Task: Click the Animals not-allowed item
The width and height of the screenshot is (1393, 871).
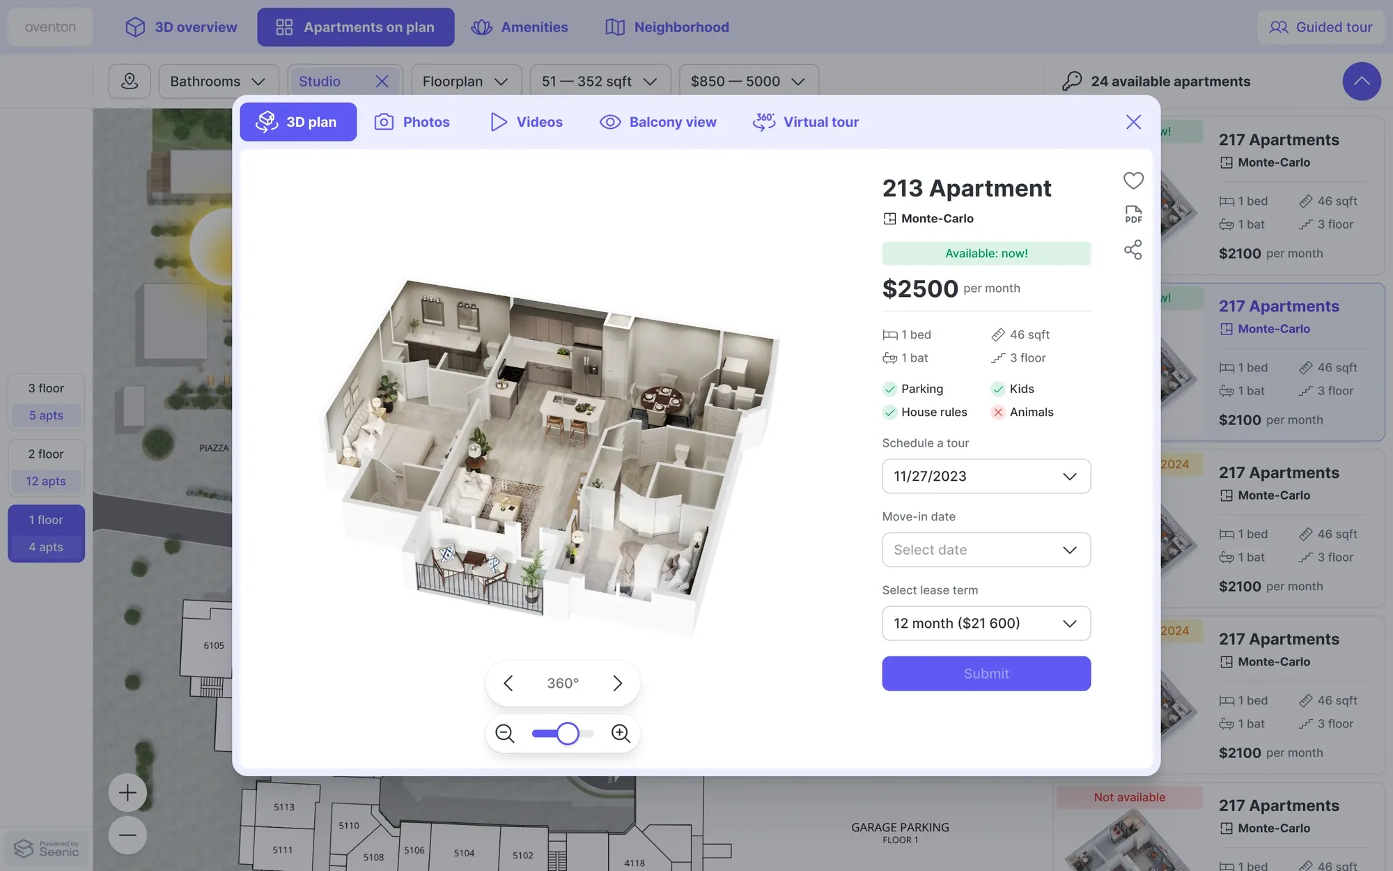Action: click(x=1022, y=412)
